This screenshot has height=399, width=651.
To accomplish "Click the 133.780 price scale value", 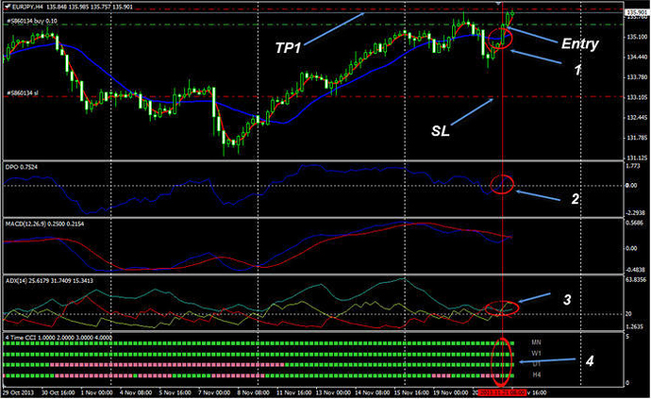I will 637,77.
